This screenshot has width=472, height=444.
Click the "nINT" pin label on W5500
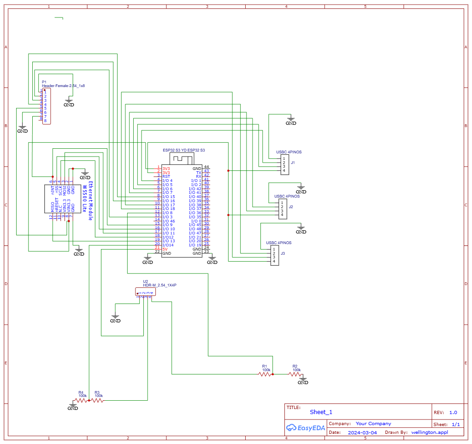pos(53,190)
